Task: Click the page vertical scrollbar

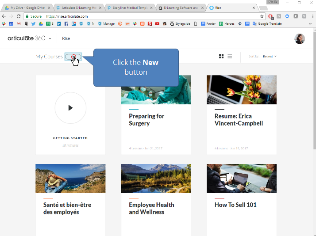Action: point(314,90)
